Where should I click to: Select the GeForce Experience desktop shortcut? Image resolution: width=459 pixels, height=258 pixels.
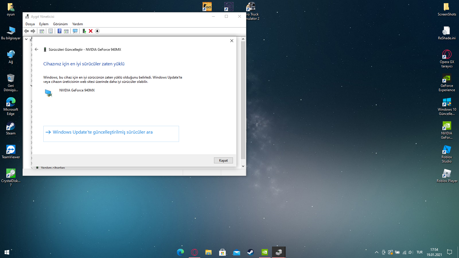(447, 83)
